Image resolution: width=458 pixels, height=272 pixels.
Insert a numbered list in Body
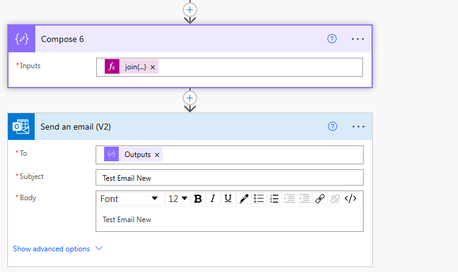click(274, 199)
